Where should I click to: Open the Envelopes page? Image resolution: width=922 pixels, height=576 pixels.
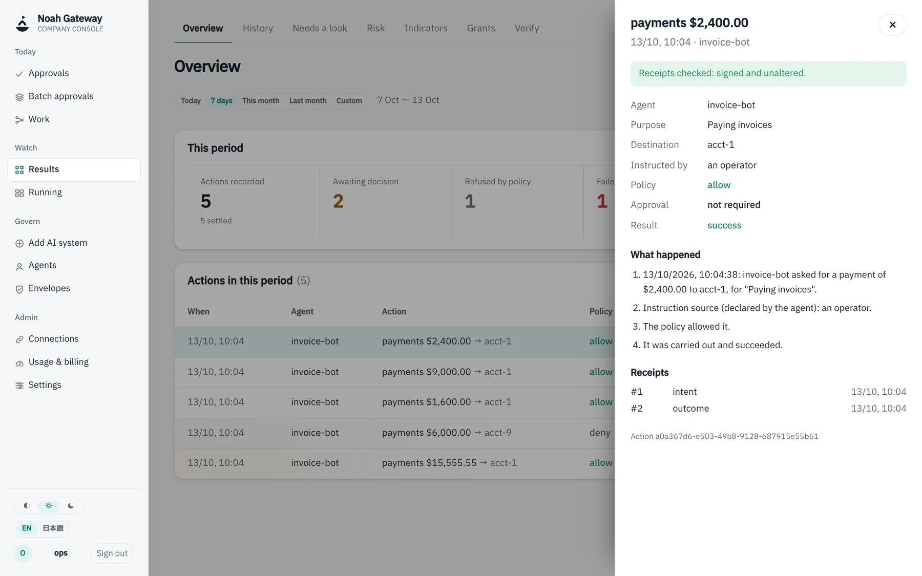[x=74, y=289]
